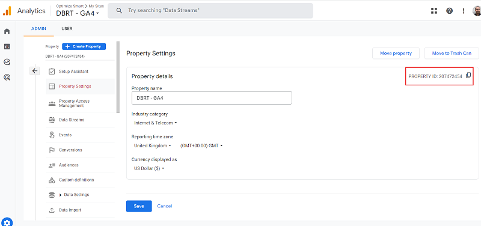Click the Conversions flag icon
Screen dimensions: 481x226
[52, 150]
